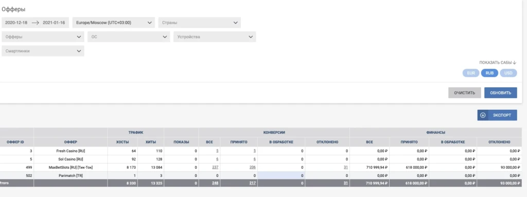Sort by ХОСТЫ column header
This screenshot has width=527, height=197.
pos(122,142)
